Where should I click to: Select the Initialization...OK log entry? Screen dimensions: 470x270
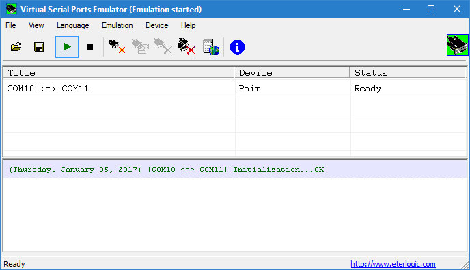(235, 170)
